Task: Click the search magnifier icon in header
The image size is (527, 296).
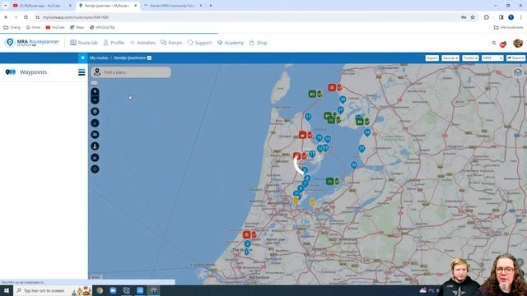Action: tap(494, 43)
